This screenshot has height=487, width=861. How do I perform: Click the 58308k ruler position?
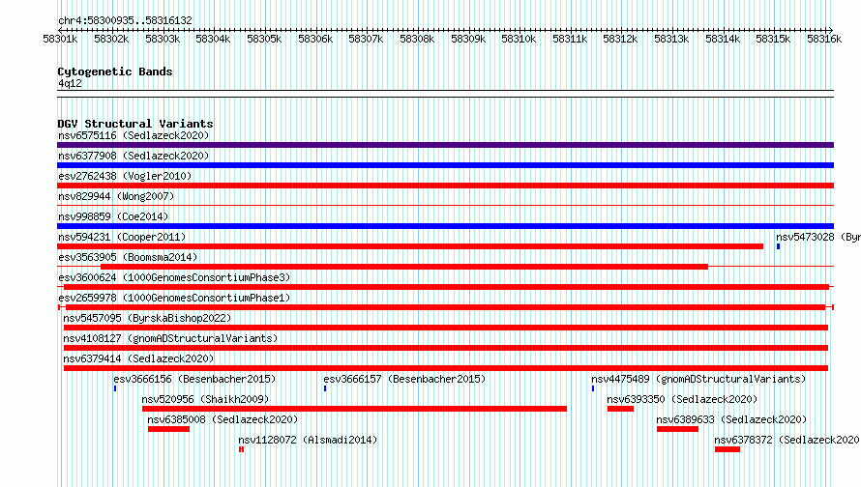click(x=417, y=39)
